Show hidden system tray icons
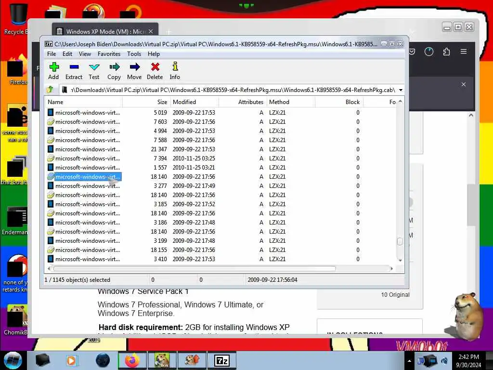Viewport: 493px width, 370px height. [x=409, y=361]
